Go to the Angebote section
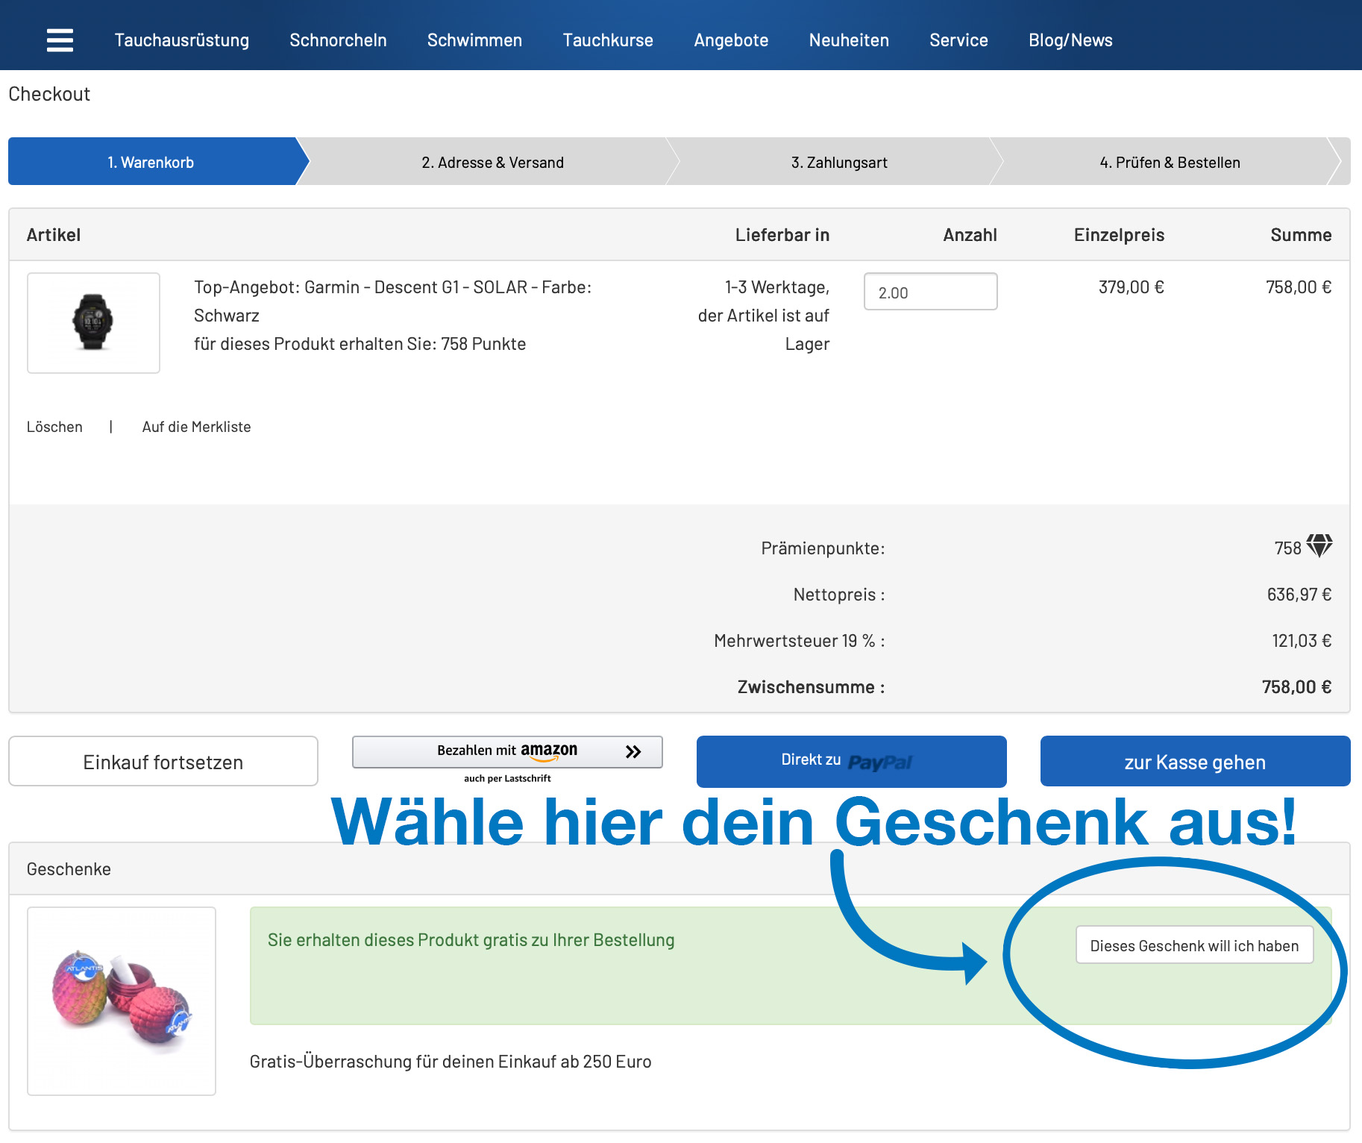1362x1143 pixels. click(x=730, y=40)
